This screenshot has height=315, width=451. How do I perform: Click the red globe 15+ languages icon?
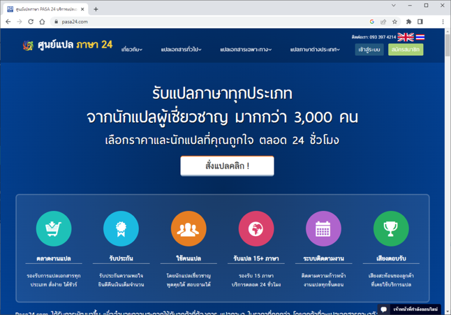(x=256, y=228)
